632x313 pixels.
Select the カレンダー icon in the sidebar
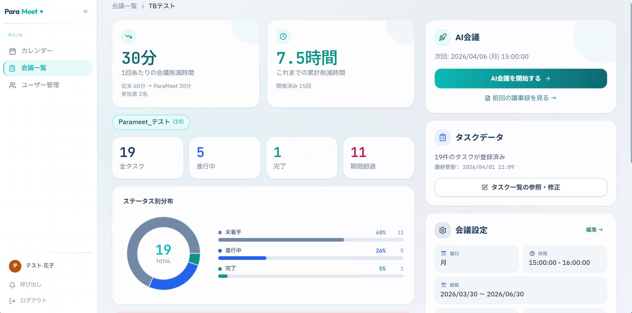pyautogui.click(x=13, y=51)
